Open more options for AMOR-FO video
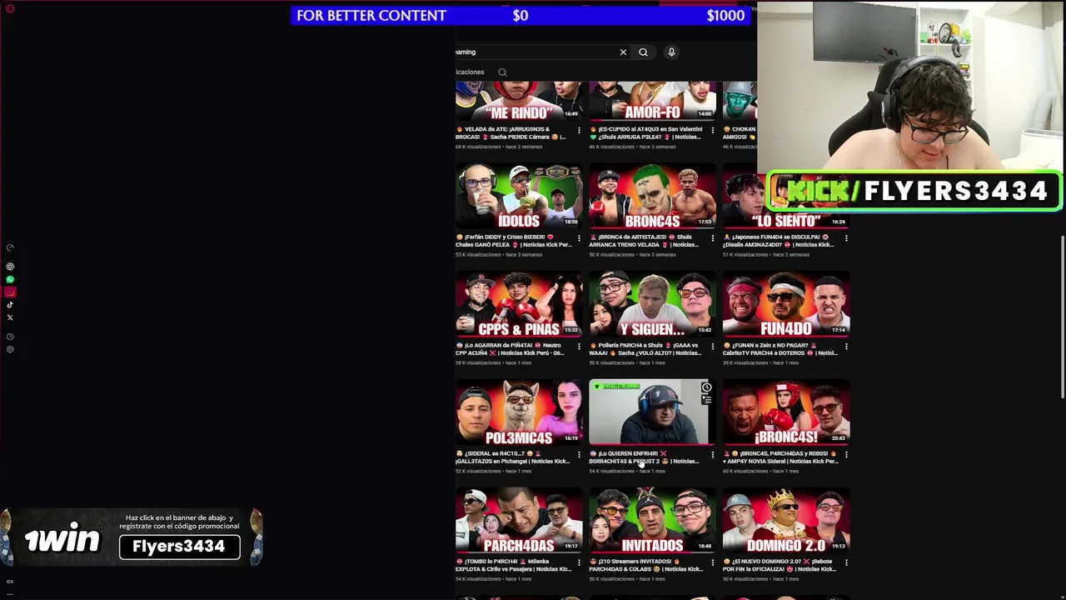This screenshot has height=600, width=1066. [712, 131]
